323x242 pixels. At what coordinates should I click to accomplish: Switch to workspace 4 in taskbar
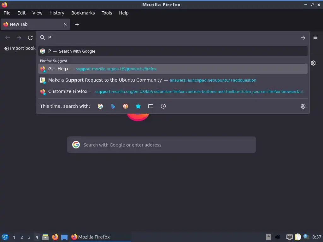pos(37,237)
